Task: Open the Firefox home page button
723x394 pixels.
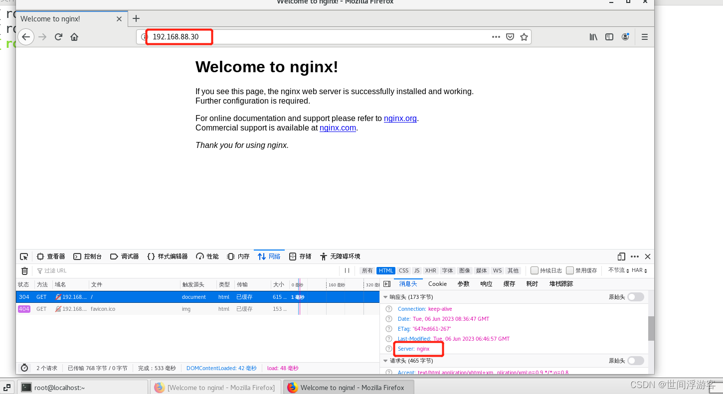Action: 74,37
